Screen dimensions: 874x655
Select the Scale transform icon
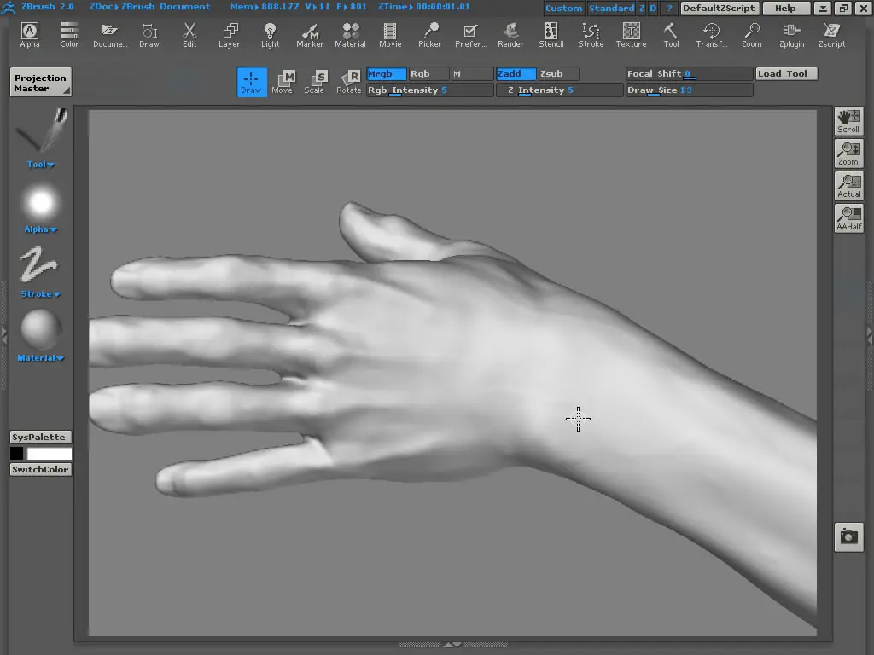point(315,82)
